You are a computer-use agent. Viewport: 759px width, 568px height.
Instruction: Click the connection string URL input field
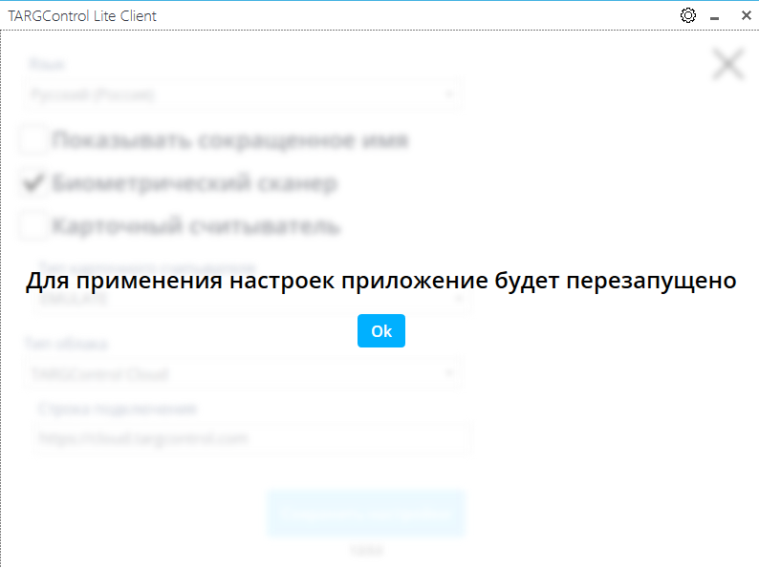pos(249,438)
